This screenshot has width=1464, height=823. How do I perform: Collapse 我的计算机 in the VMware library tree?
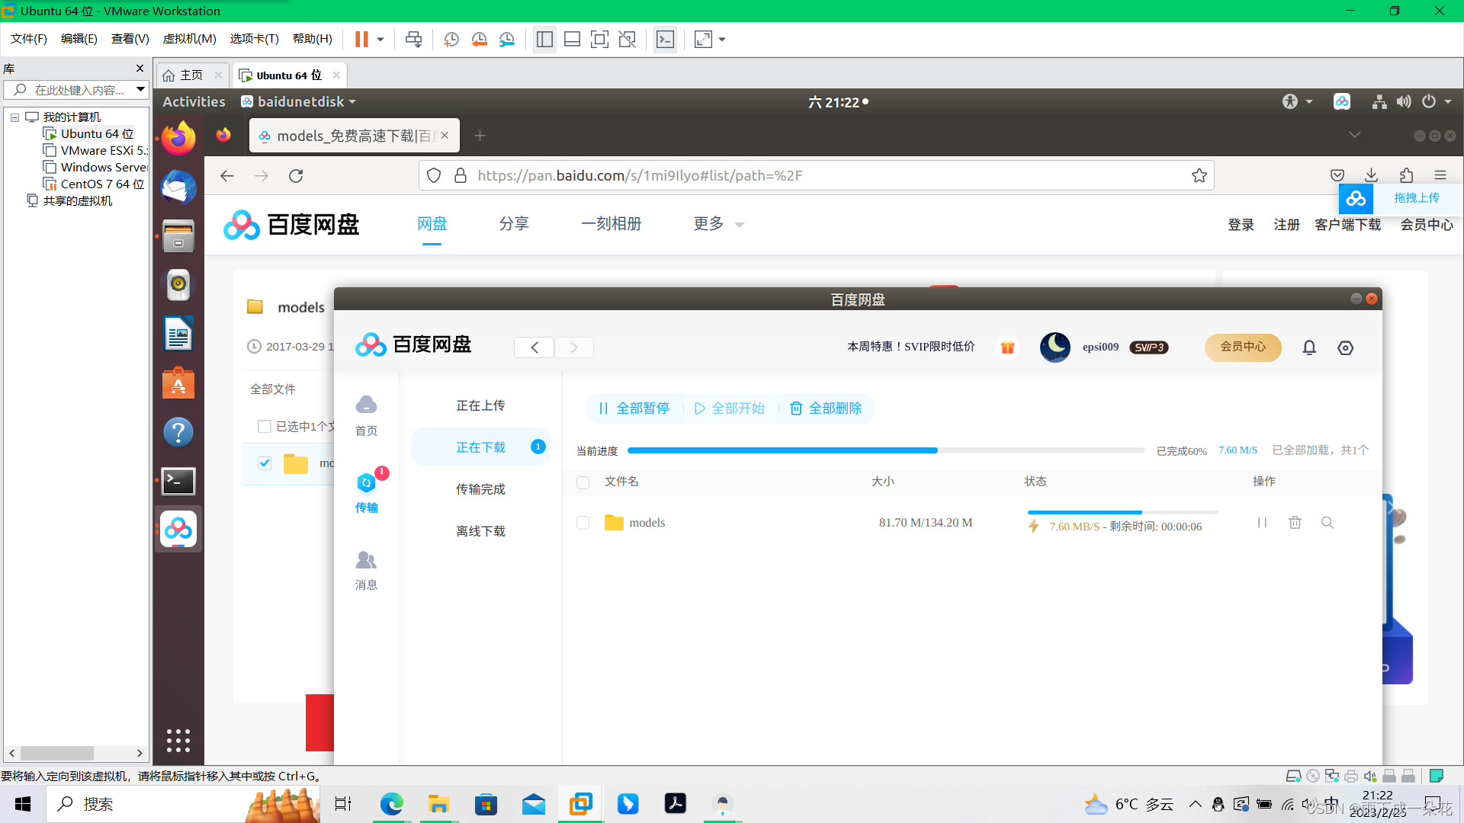click(x=14, y=117)
